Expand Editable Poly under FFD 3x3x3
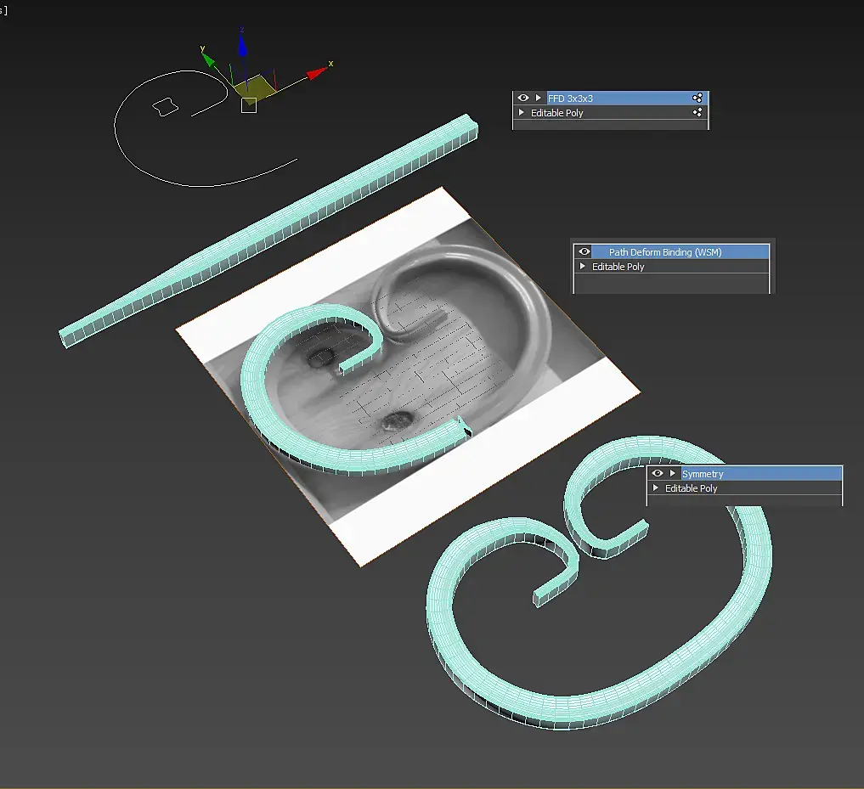This screenshot has height=789, width=864. 522,112
